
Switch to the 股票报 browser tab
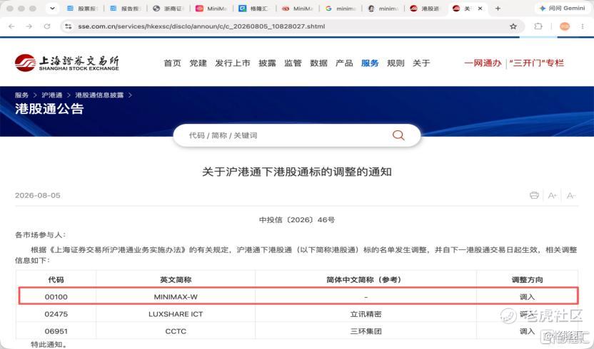click(83, 9)
